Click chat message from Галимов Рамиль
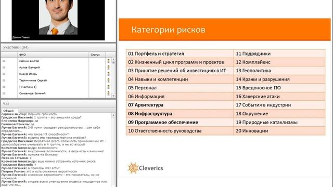Screen dimensions: 333x187 18,124
